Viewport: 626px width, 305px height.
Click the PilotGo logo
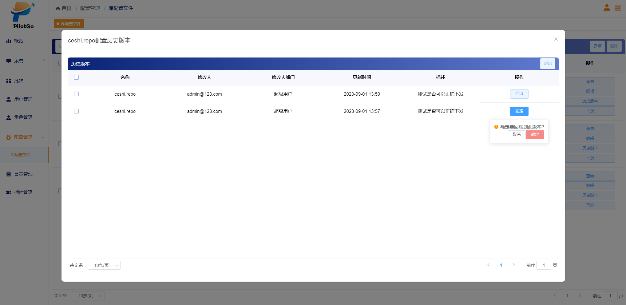click(23, 15)
